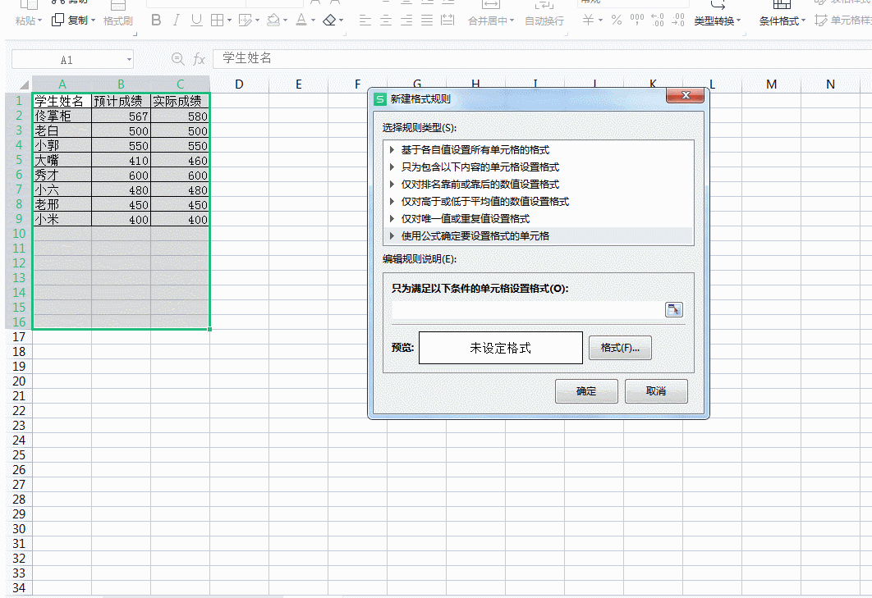The image size is (872, 598).
Task: Click the Format Painter button
Action: pos(118,14)
